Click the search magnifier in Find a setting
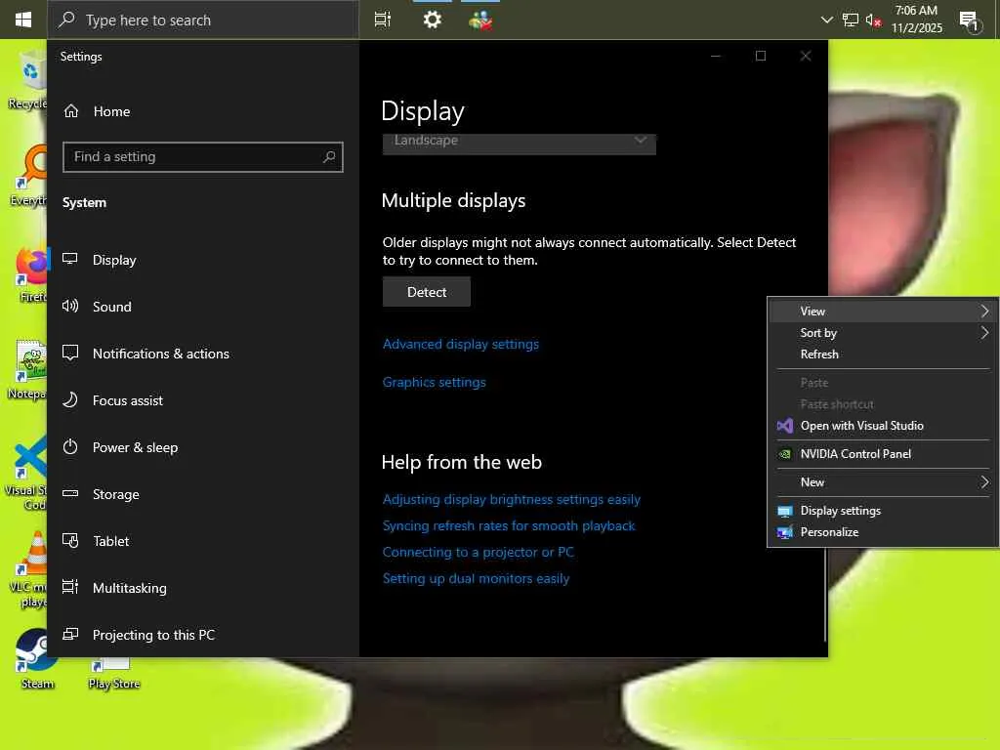The image size is (1000, 750). pyautogui.click(x=329, y=157)
